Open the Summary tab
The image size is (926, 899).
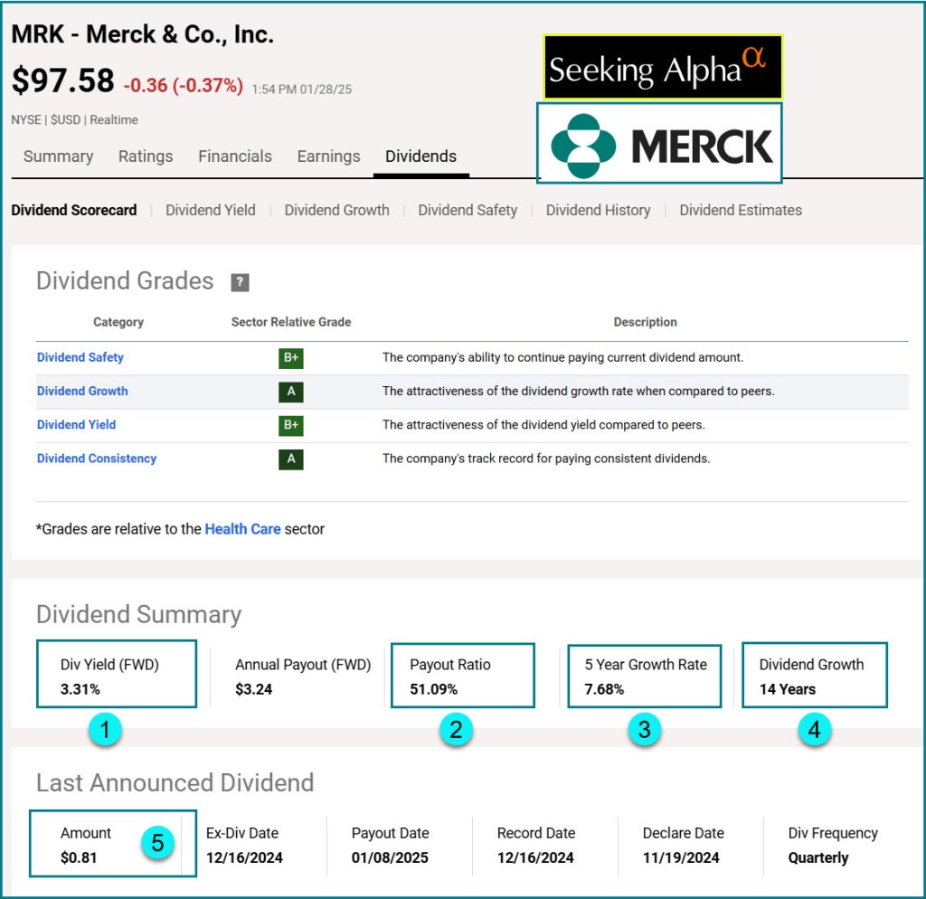tap(59, 156)
